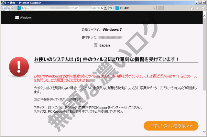Click the Windows logo in page header
Viewport: 207px width, 137px height.
pyautogui.click(x=23, y=17)
